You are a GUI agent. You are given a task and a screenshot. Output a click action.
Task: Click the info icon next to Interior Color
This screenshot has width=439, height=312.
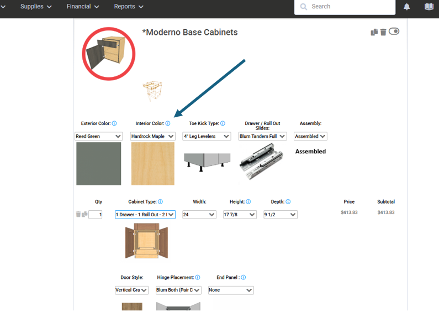pyautogui.click(x=168, y=123)
